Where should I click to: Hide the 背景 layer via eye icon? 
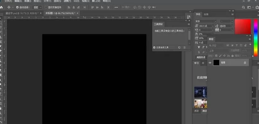pyautogui.click(x=210, y=63)
